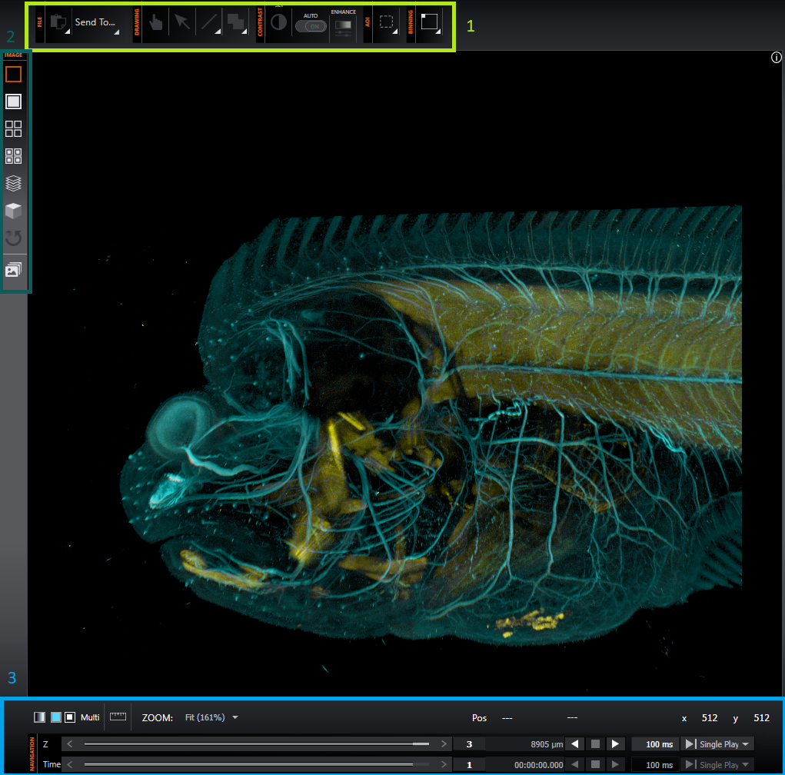The image size is (785, 775).
Task: Open the Send To... dropdown
Action: pos(96,23)
